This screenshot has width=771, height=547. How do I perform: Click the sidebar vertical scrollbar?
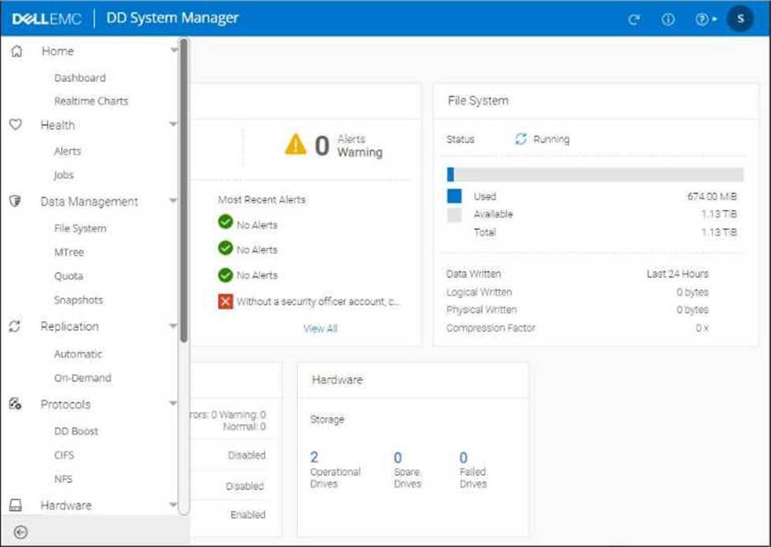[184, 190]
